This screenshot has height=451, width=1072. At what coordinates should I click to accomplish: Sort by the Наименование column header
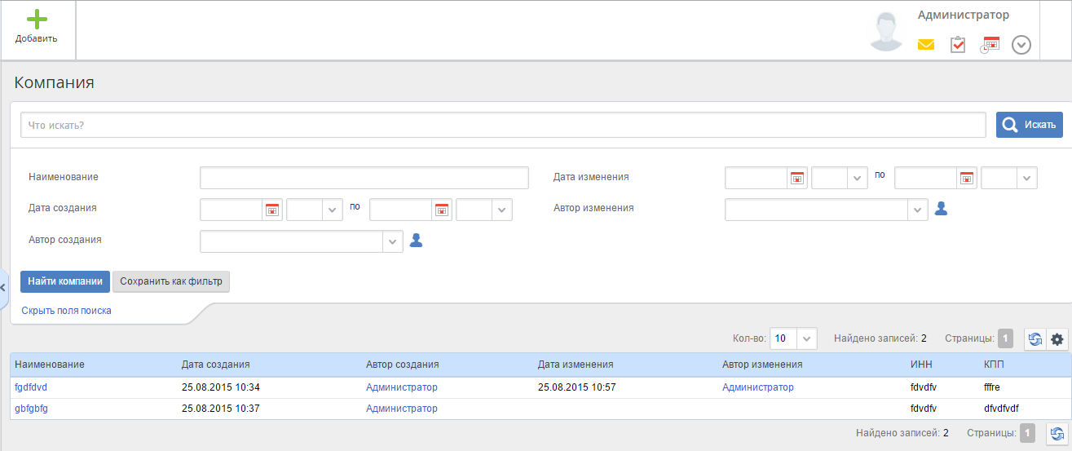click(x=50, y=365)
